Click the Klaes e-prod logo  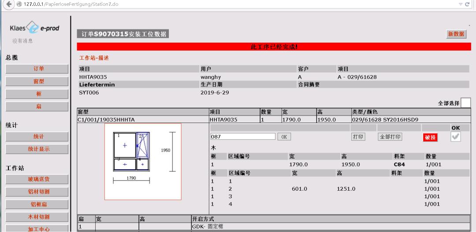[34, 28]
